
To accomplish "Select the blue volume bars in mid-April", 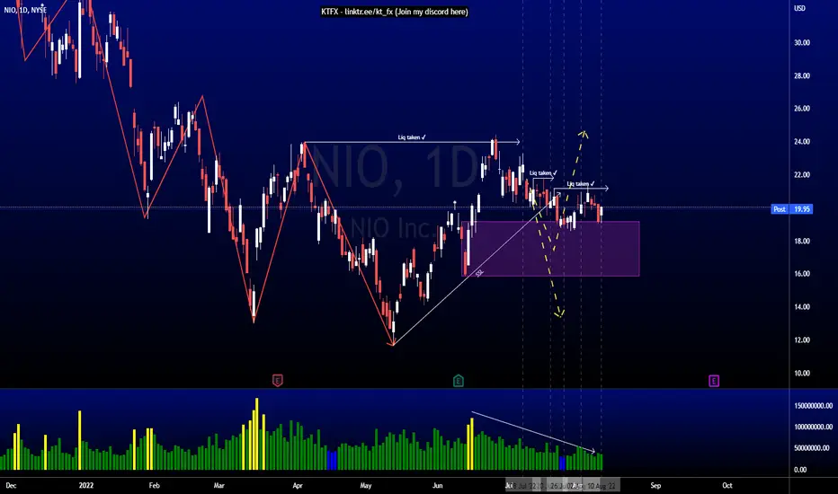I will (332, 461).
